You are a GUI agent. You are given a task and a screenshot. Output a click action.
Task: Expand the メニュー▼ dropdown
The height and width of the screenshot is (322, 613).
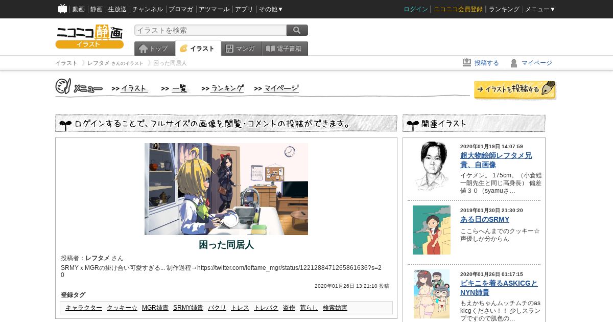point(540,9)
